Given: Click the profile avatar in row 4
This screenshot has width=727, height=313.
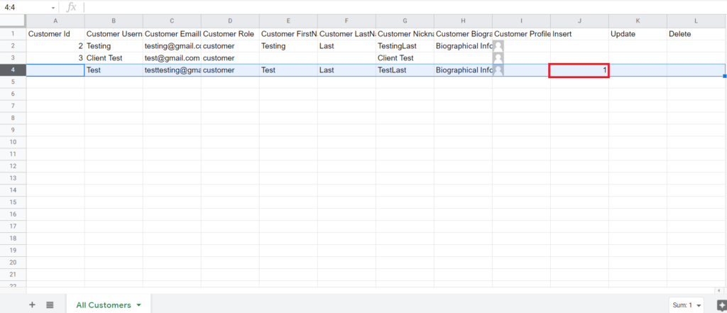Looking at the screenshot, I should pos(498,70).
